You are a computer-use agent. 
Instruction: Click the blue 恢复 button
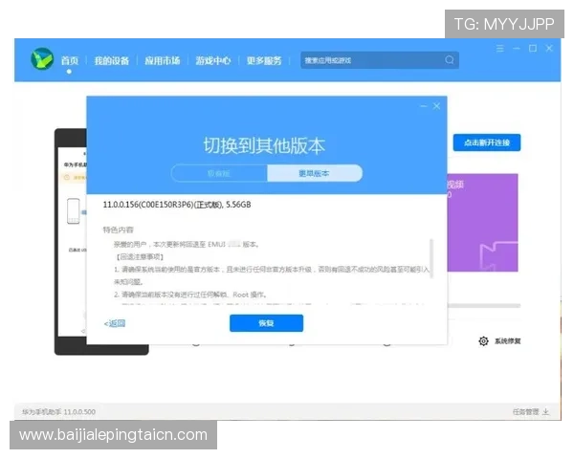point(267,323)
